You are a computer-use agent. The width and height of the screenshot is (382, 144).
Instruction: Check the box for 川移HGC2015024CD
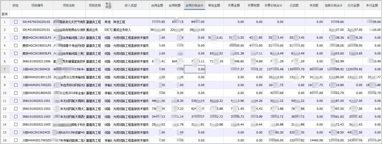tap(16, 132)
